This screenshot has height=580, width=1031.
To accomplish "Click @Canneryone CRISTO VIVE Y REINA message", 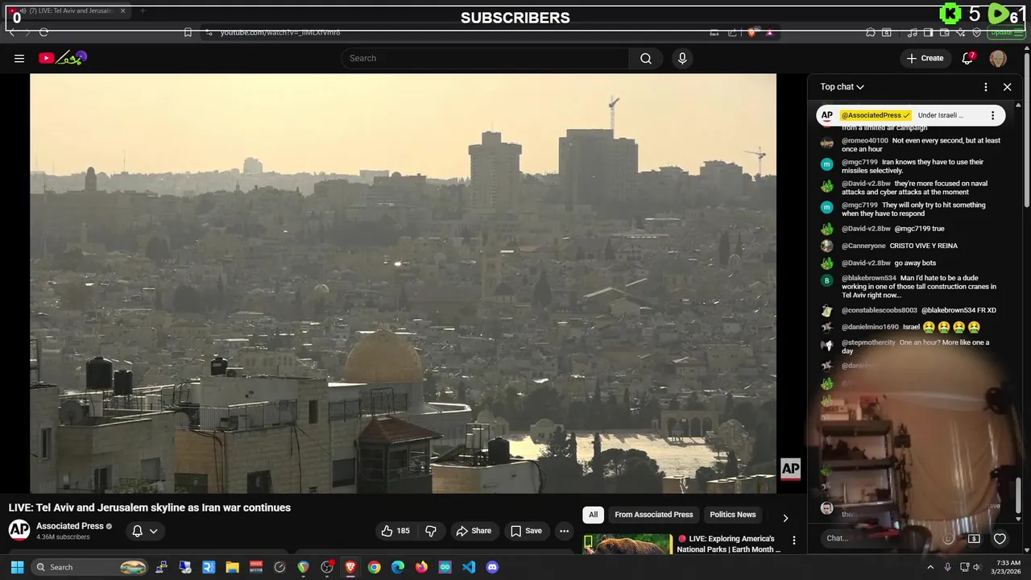I will (x=899, y=246).
